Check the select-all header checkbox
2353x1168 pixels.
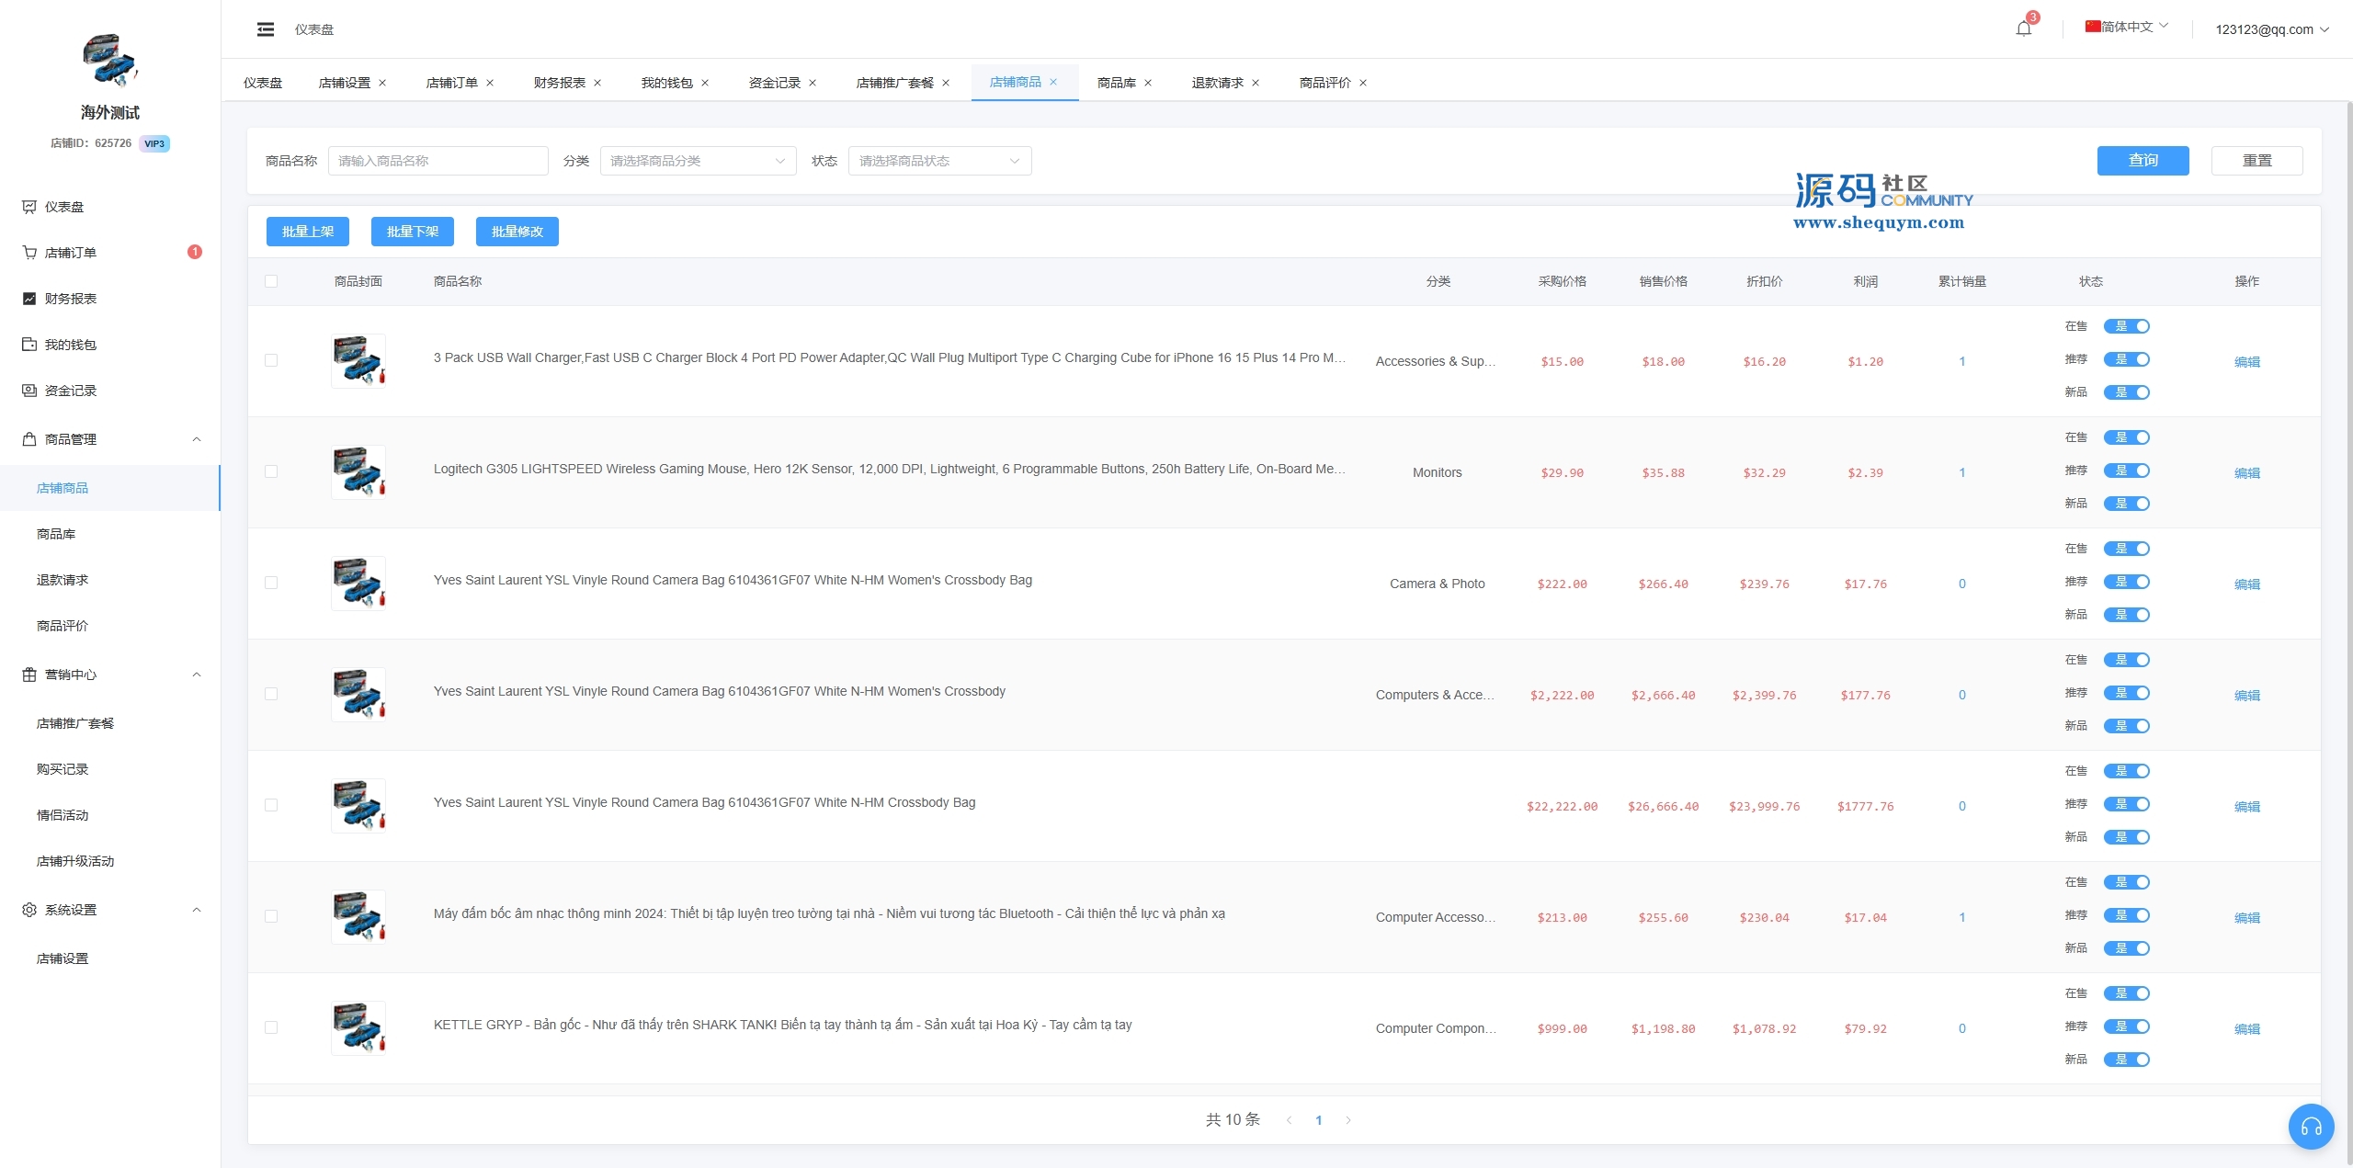[x=271, y=281]
